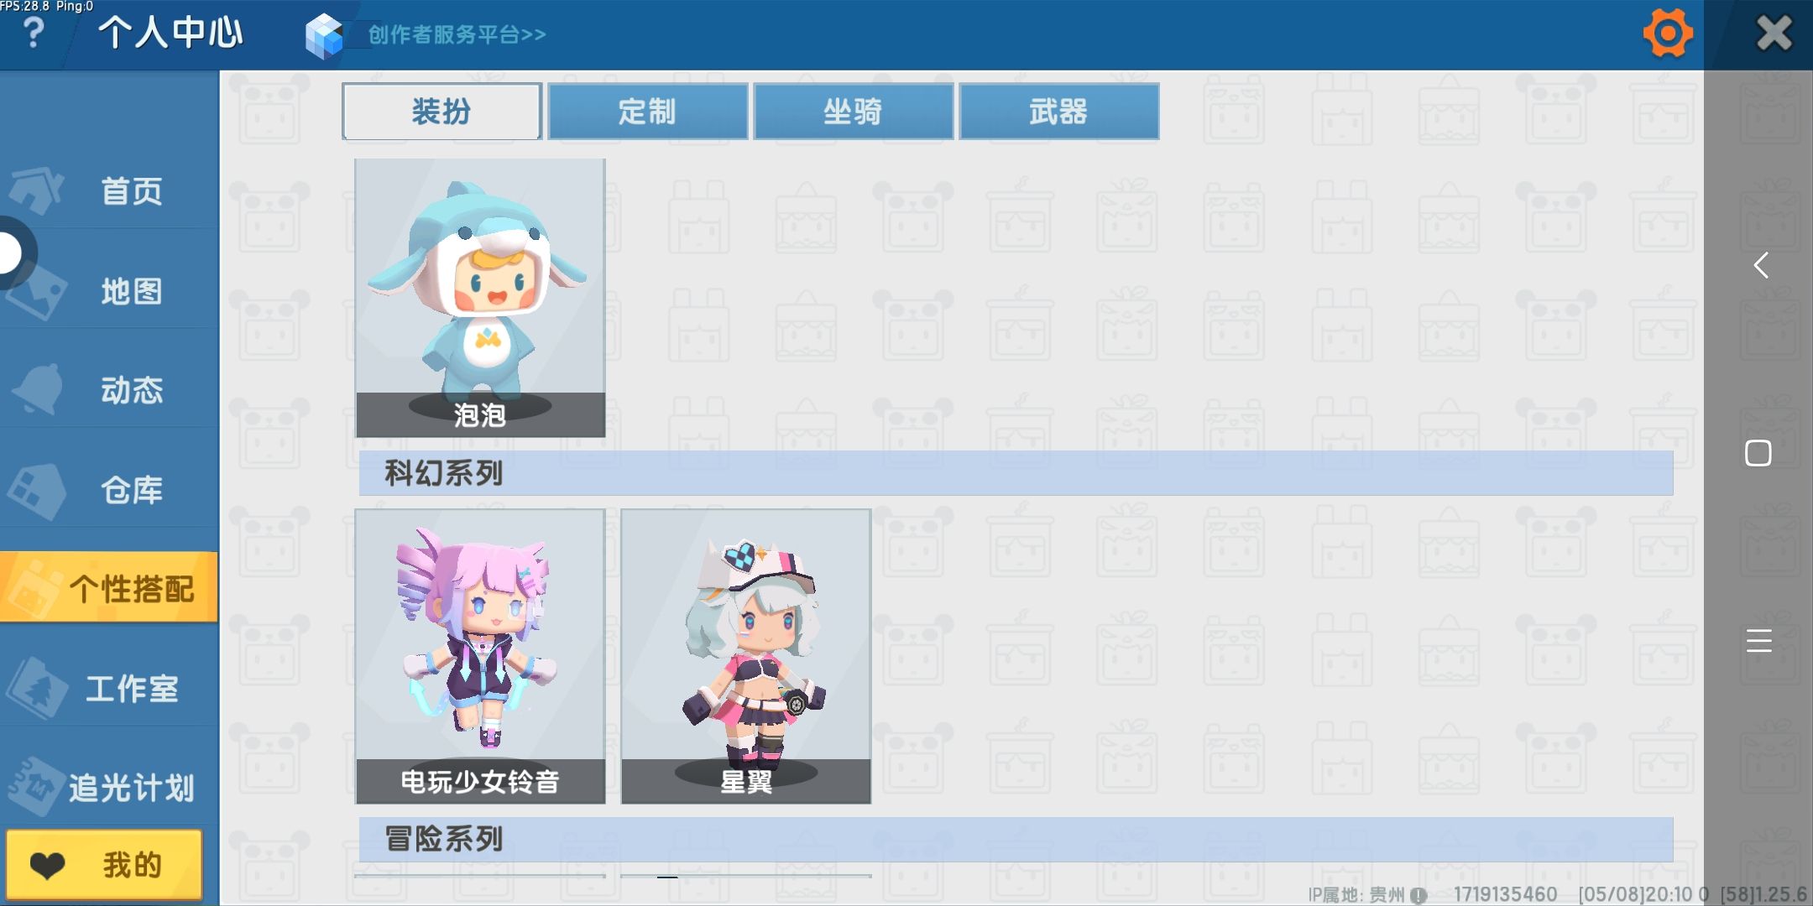This screenshot has width=1813, height=906.
Task: Open 创作者服务平台 link
Action: pyautogui.click(x=457, y=34)
